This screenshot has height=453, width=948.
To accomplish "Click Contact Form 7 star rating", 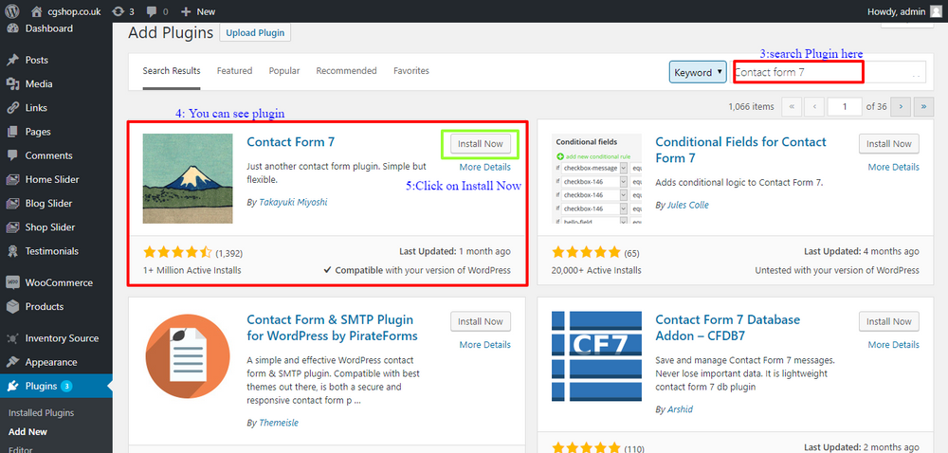I will pos(178,252).
